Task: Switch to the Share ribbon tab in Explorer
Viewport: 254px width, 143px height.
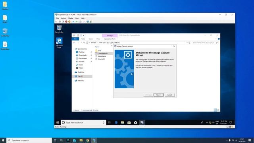Action: click(91, 39)
